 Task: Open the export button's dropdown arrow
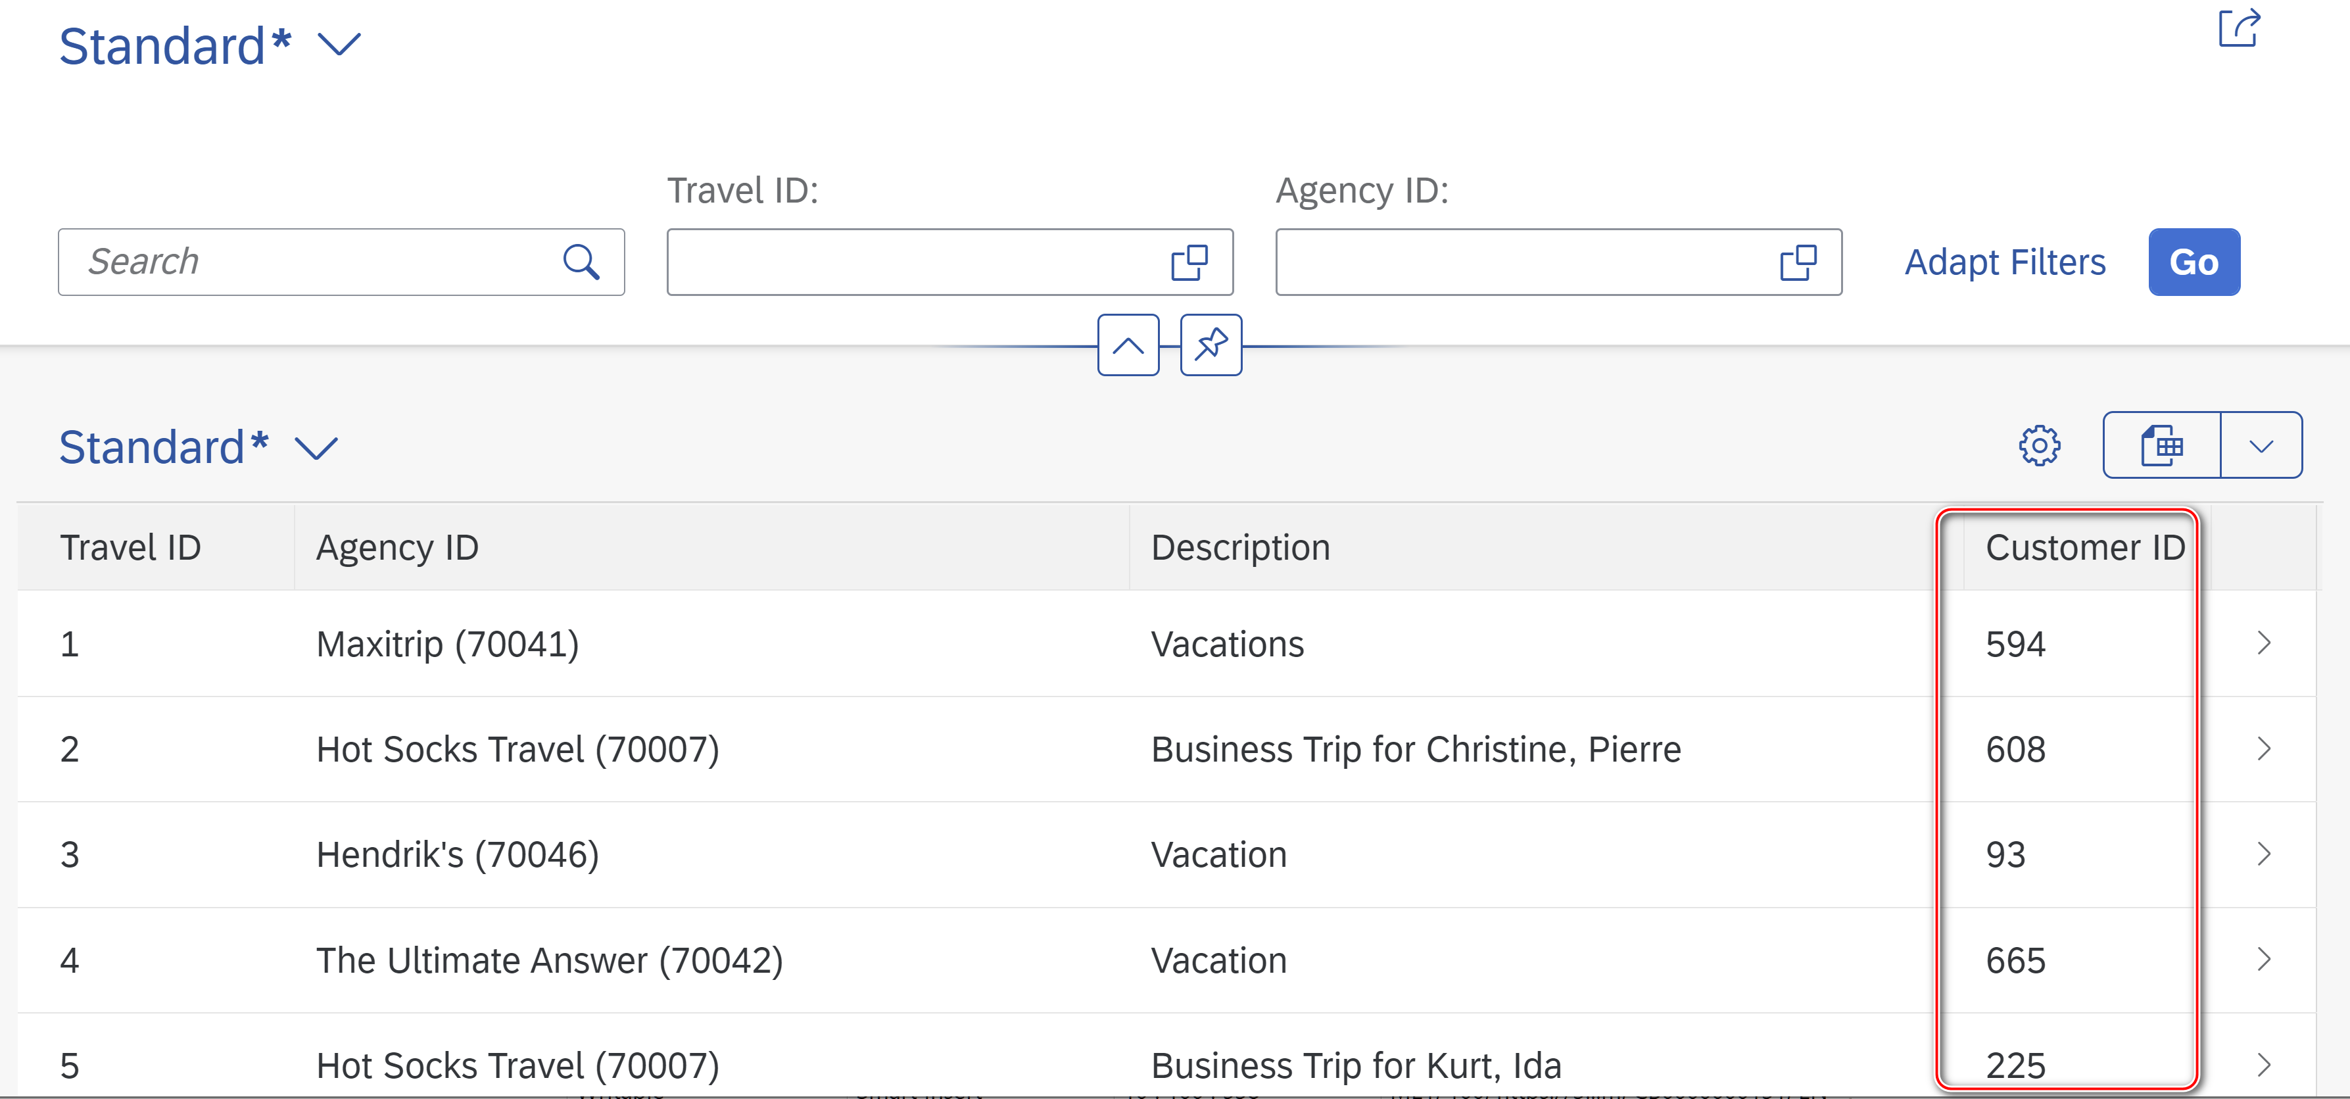click(x=2260, y=445)
